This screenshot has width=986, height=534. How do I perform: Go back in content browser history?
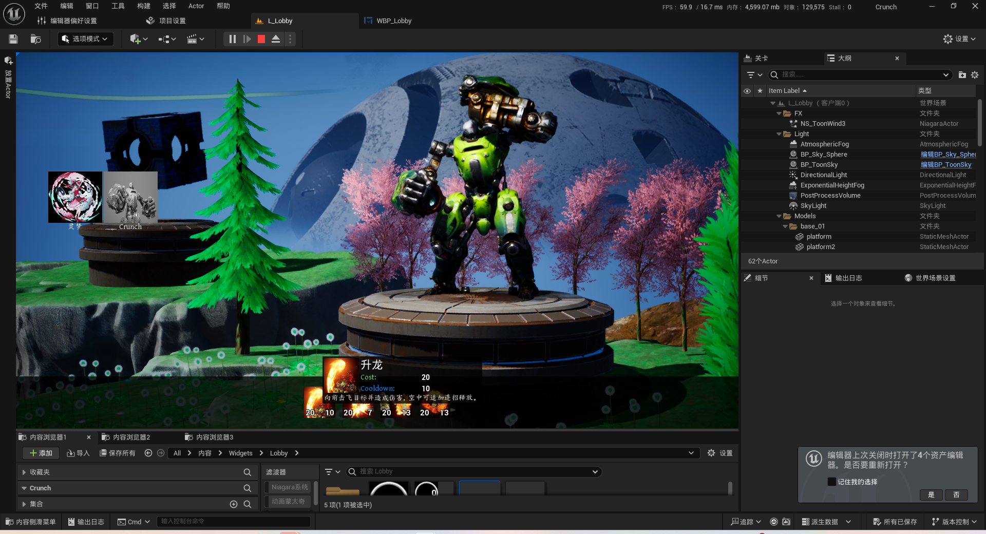click(x=148, y=453)
